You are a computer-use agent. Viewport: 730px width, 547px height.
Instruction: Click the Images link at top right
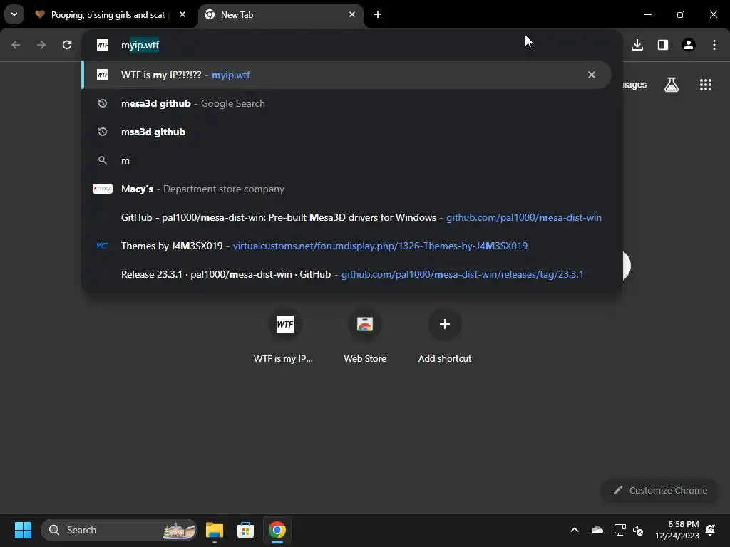click(634, 85)
